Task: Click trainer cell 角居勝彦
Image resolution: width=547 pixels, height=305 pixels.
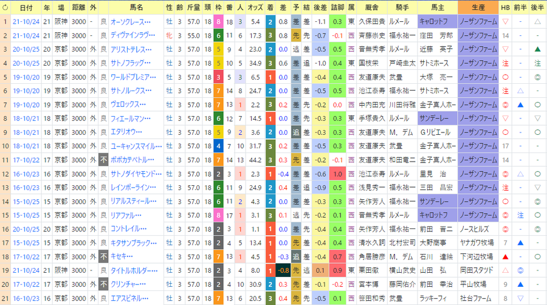Action: click(x=371, y=257)
